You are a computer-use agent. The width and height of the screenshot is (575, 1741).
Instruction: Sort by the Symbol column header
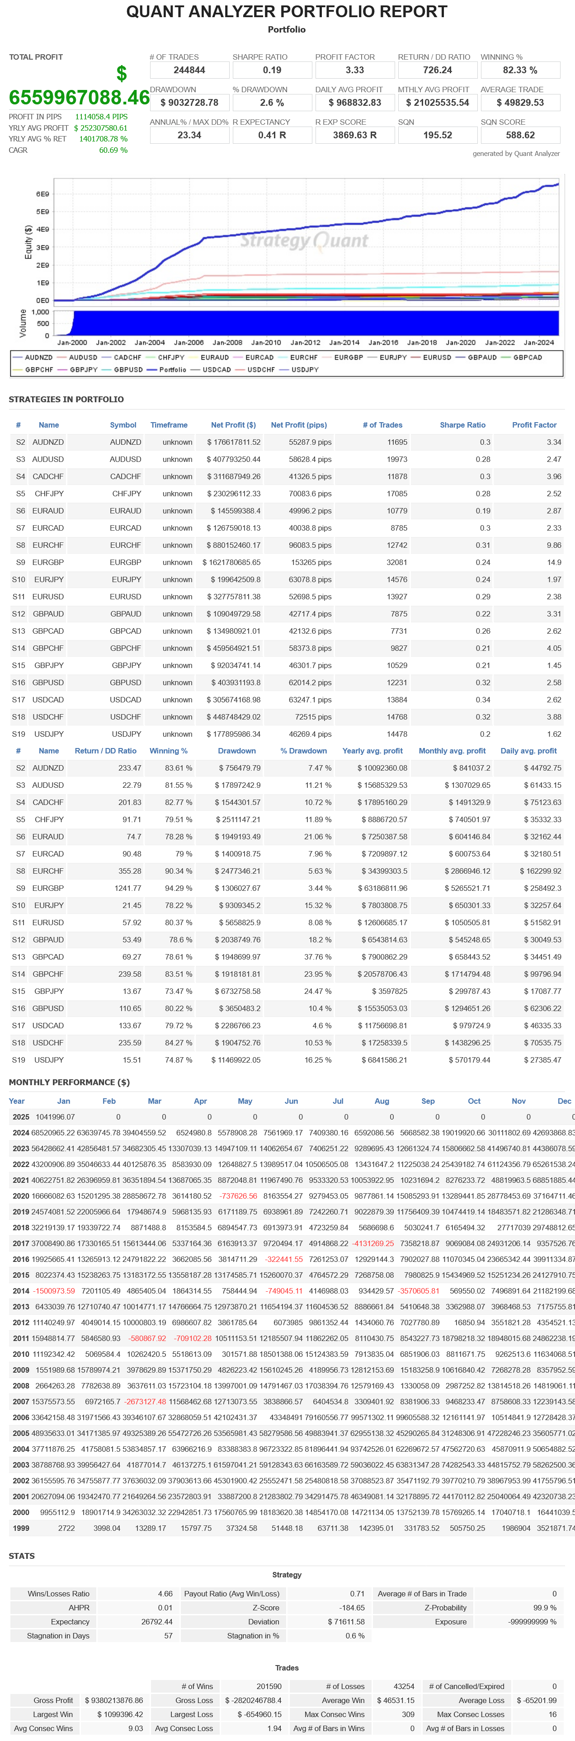coord(123,425)
